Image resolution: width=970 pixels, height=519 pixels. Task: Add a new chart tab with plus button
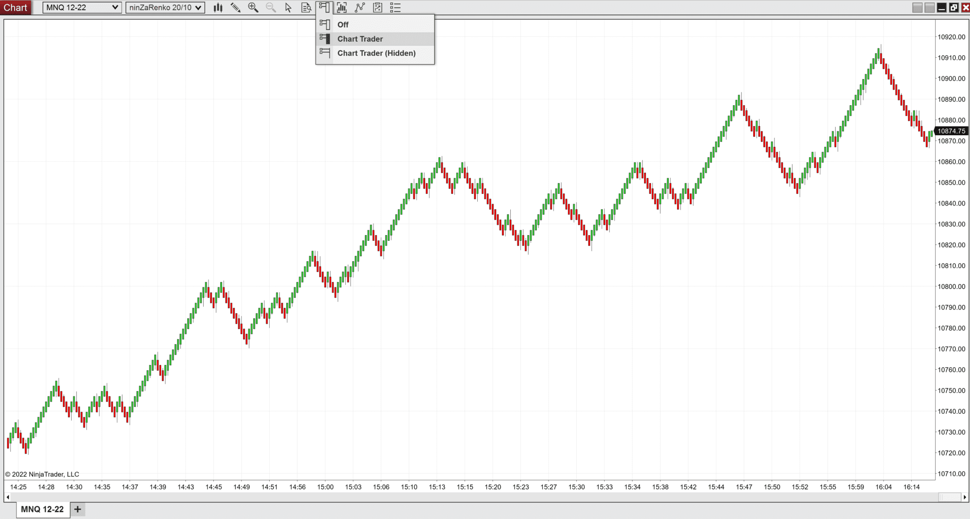tap(77, 509)
